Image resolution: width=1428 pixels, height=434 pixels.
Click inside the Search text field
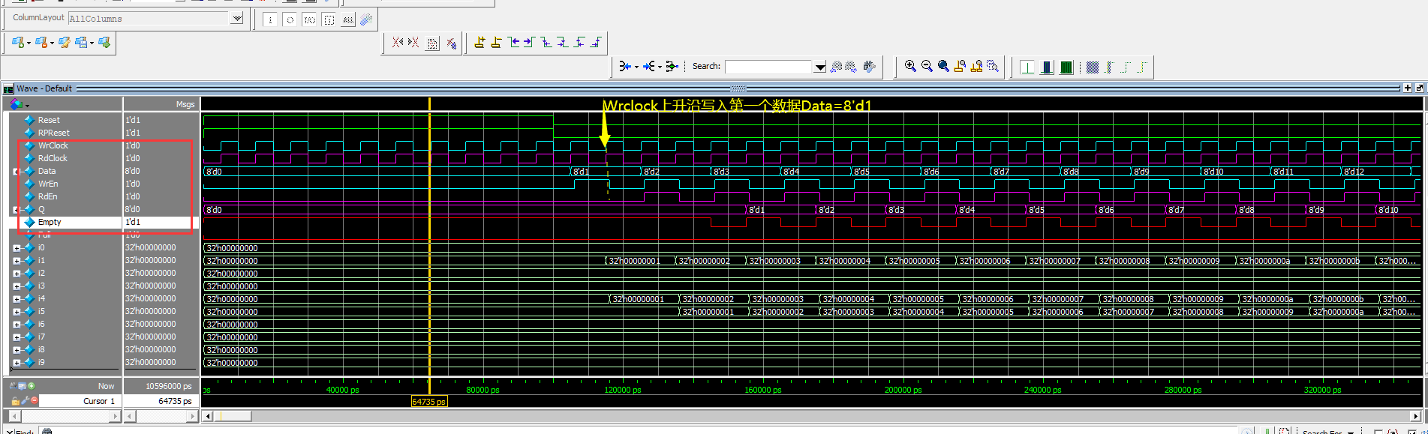pyautogui.click(x=768, y=67)
